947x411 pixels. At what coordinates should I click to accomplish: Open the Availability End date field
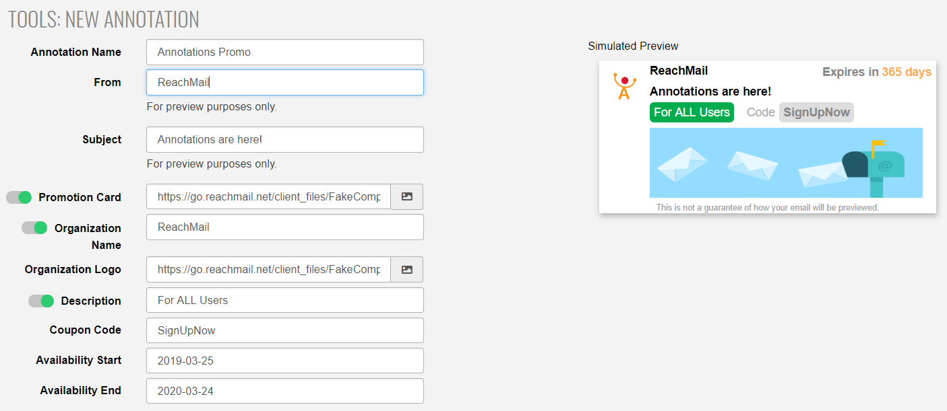click(x=284, y=391)
